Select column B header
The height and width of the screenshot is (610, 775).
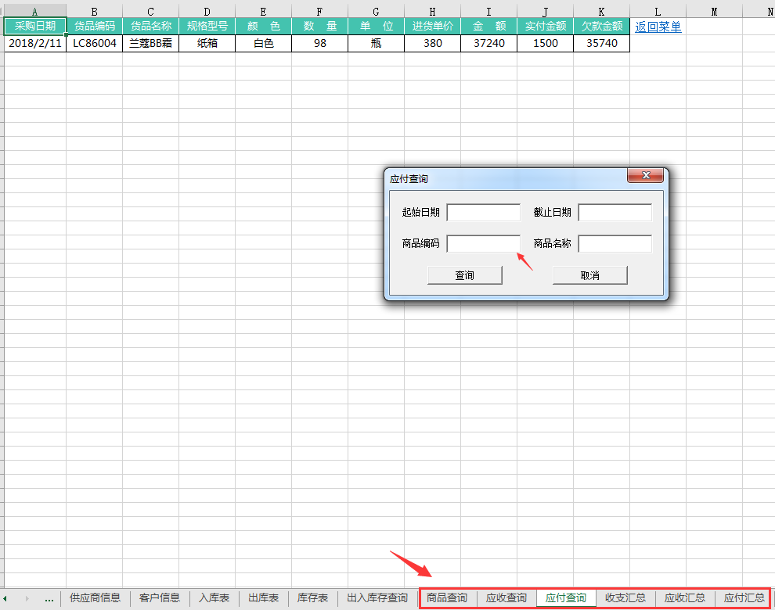[94, 12]
